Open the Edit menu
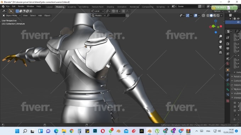The width and height of the screenshot is (241, 135). pos(14,6)
